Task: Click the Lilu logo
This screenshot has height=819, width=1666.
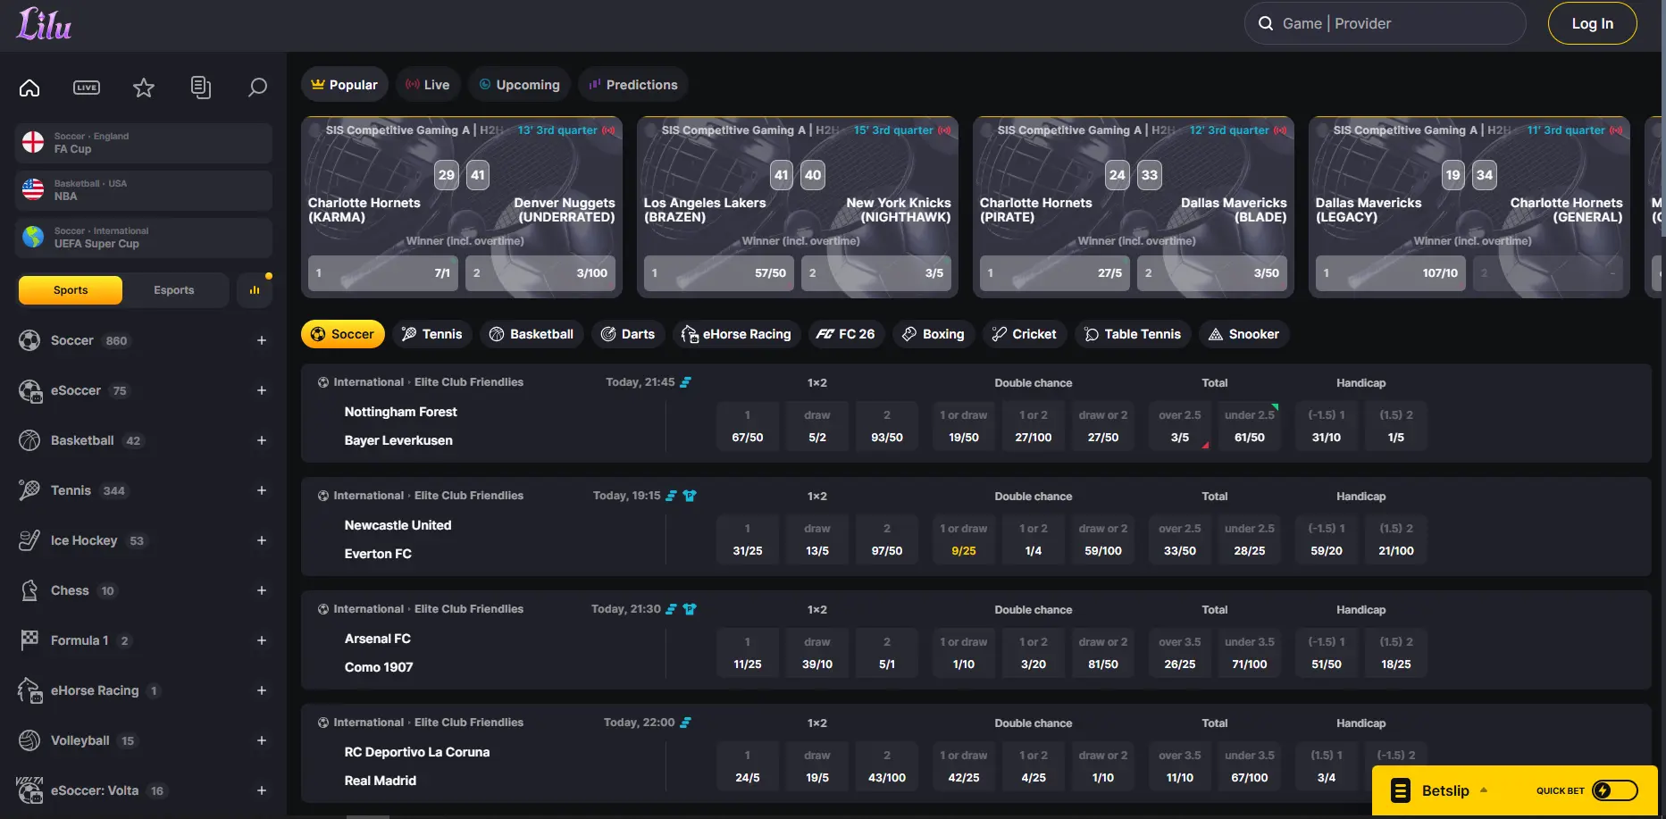Action: coord(44,24)
